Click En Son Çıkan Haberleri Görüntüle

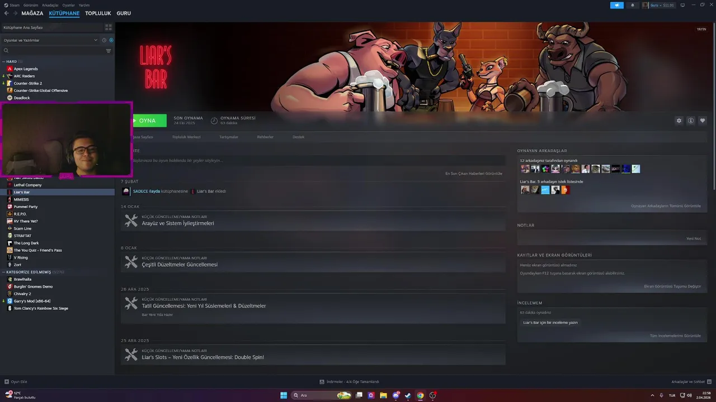[x=474, y=174]
